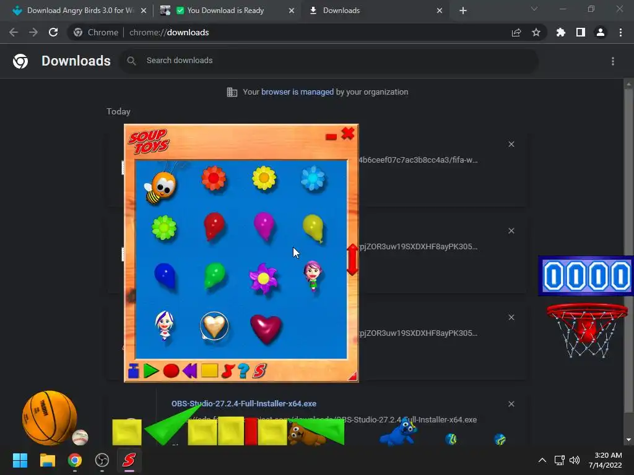
Task: Select the pink-haired doll toy
Action: [x=313, y=276]
